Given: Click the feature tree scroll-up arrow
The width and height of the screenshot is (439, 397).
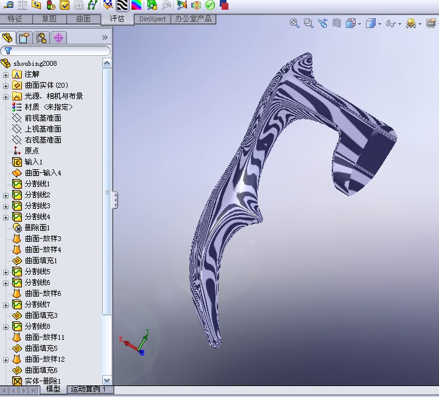Looking at the screenshot, I should [x=107, y=63].
